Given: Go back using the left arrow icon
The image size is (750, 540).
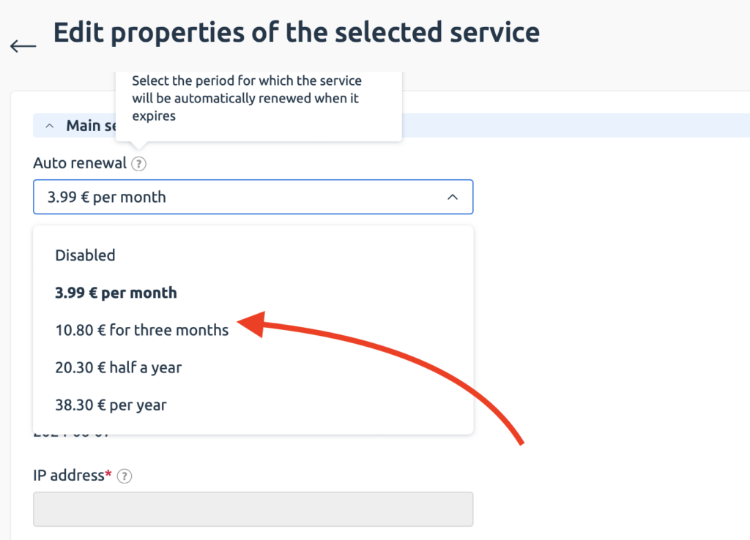Looking at the screenshot, I should 23,46.
